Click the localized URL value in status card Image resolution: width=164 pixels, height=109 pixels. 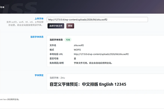101,54
